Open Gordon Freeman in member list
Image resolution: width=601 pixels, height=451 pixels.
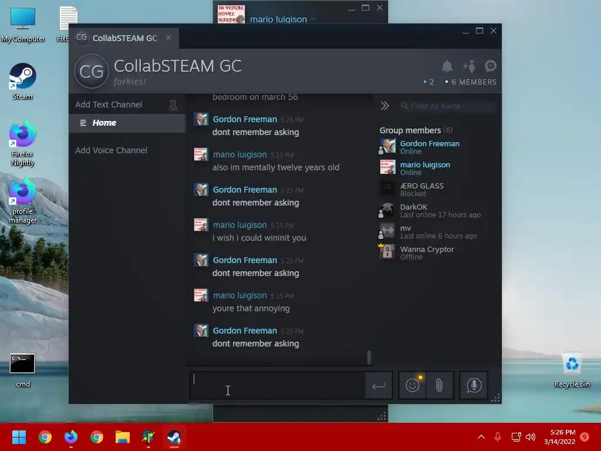(430, 147)
